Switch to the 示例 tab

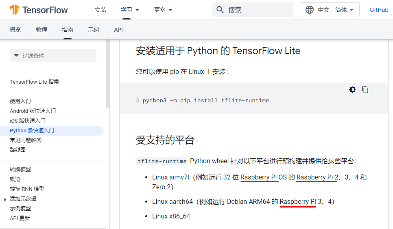click(x=94, y=30)
